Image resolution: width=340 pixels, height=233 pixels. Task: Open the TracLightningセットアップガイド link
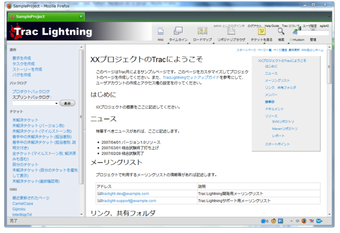tap(191, 77)
